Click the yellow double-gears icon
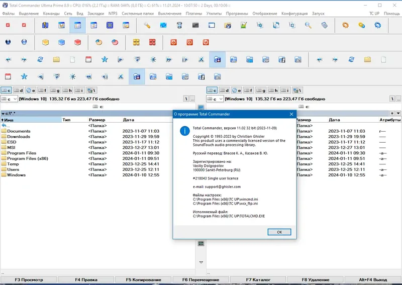The width and height of the screenshot is (402, 285). [x=361, y=25]
